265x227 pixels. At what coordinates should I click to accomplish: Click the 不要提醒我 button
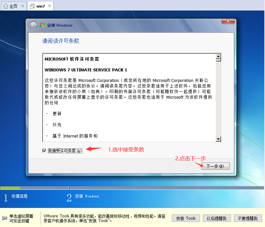tap(248, 218)
